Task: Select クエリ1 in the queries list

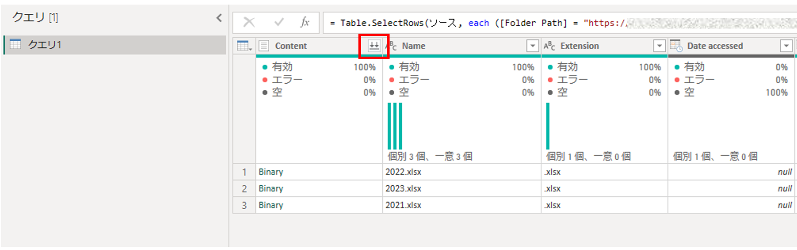Action: pos(115,45)
